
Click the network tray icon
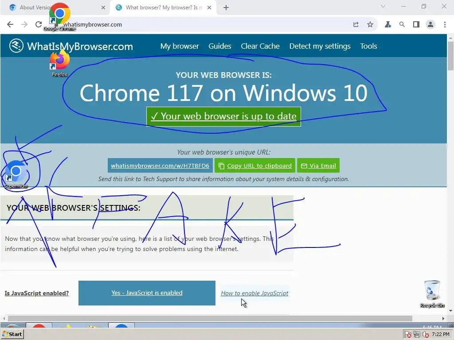(x=417, y=335)
